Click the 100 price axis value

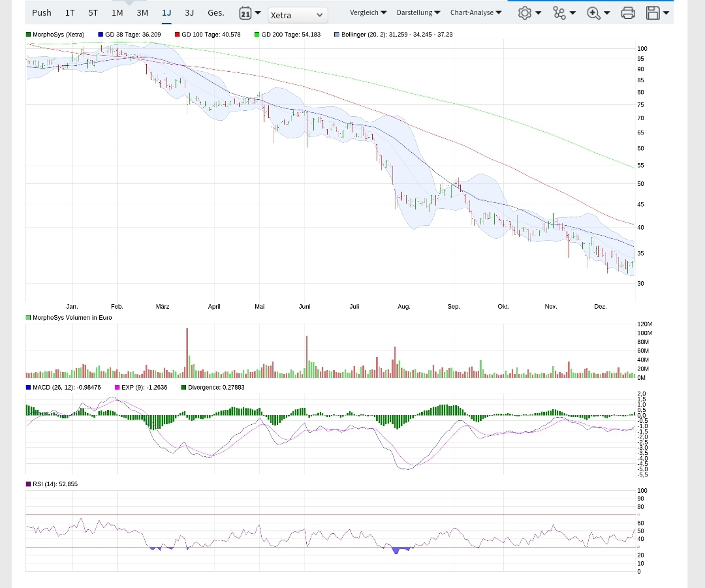click(642, 48)
